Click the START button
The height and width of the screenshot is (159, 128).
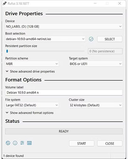click(x=82, y=143)
